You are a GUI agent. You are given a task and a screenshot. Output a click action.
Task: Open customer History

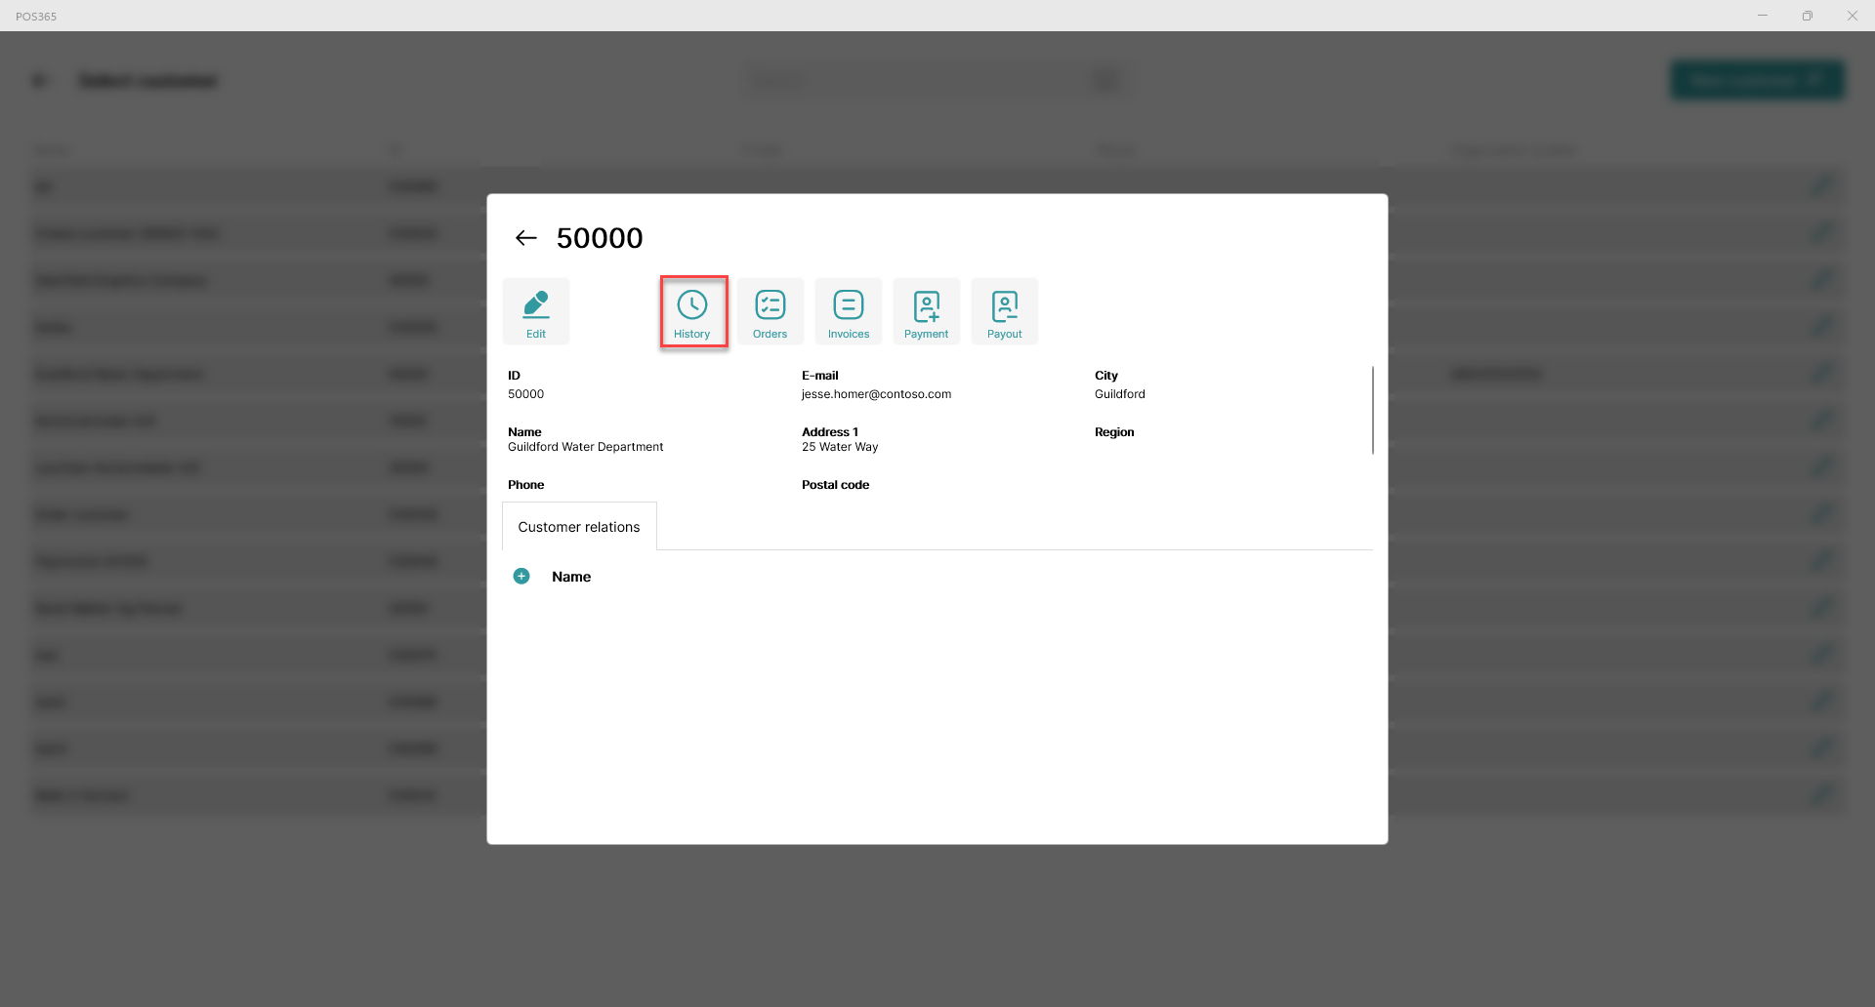coord(692,312)
